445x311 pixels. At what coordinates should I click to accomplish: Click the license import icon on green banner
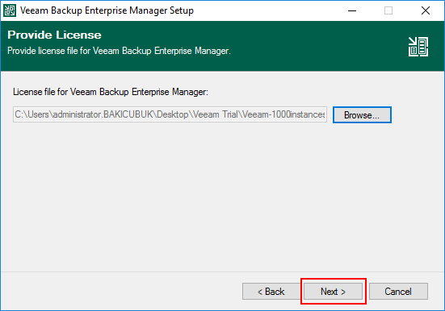coord(418,47)
